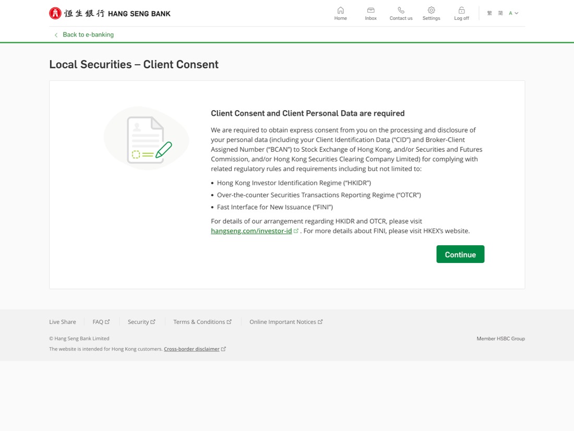The height and width of the screenshot is (431, 574).
Task: Click the 'Hong Kong Investor Identification Regime' bullet
Action: 294,183
